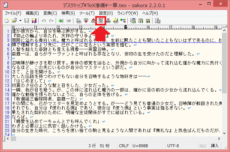Image resolution: width=230 pixels, height=152 pixels.
Task: Click line number 12 in the gutter
Action: point(7,81)
